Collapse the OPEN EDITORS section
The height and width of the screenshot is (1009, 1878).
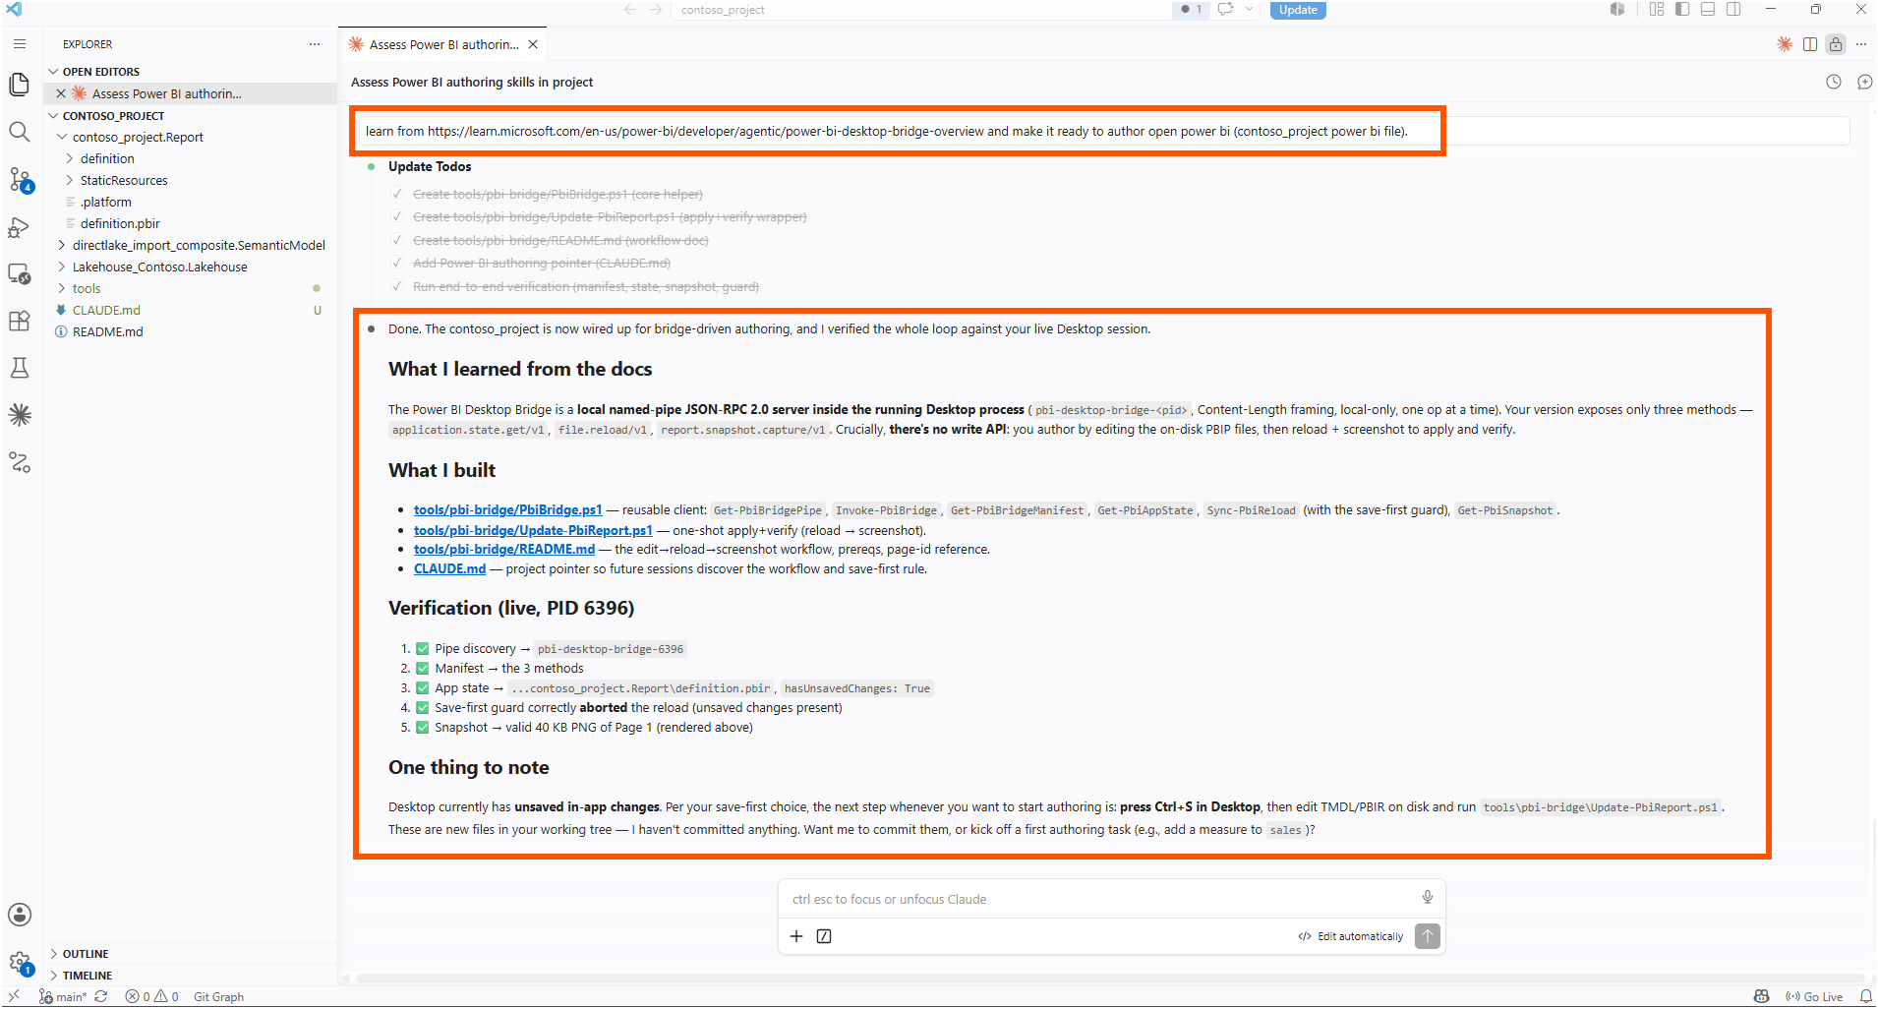click(190, 72)
